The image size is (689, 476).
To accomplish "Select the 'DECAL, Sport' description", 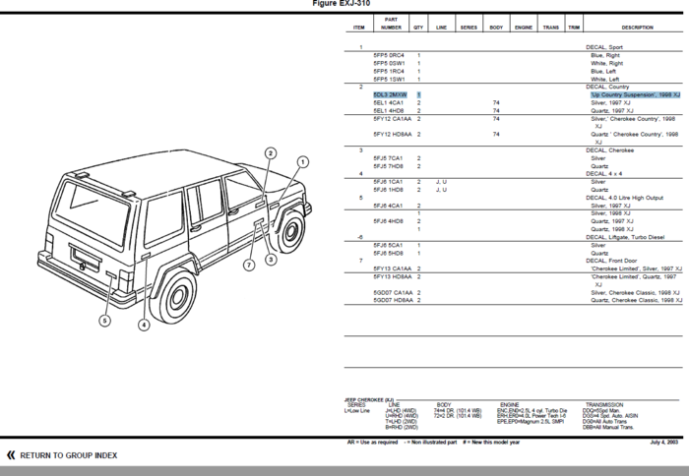I will tap(604, 47).
